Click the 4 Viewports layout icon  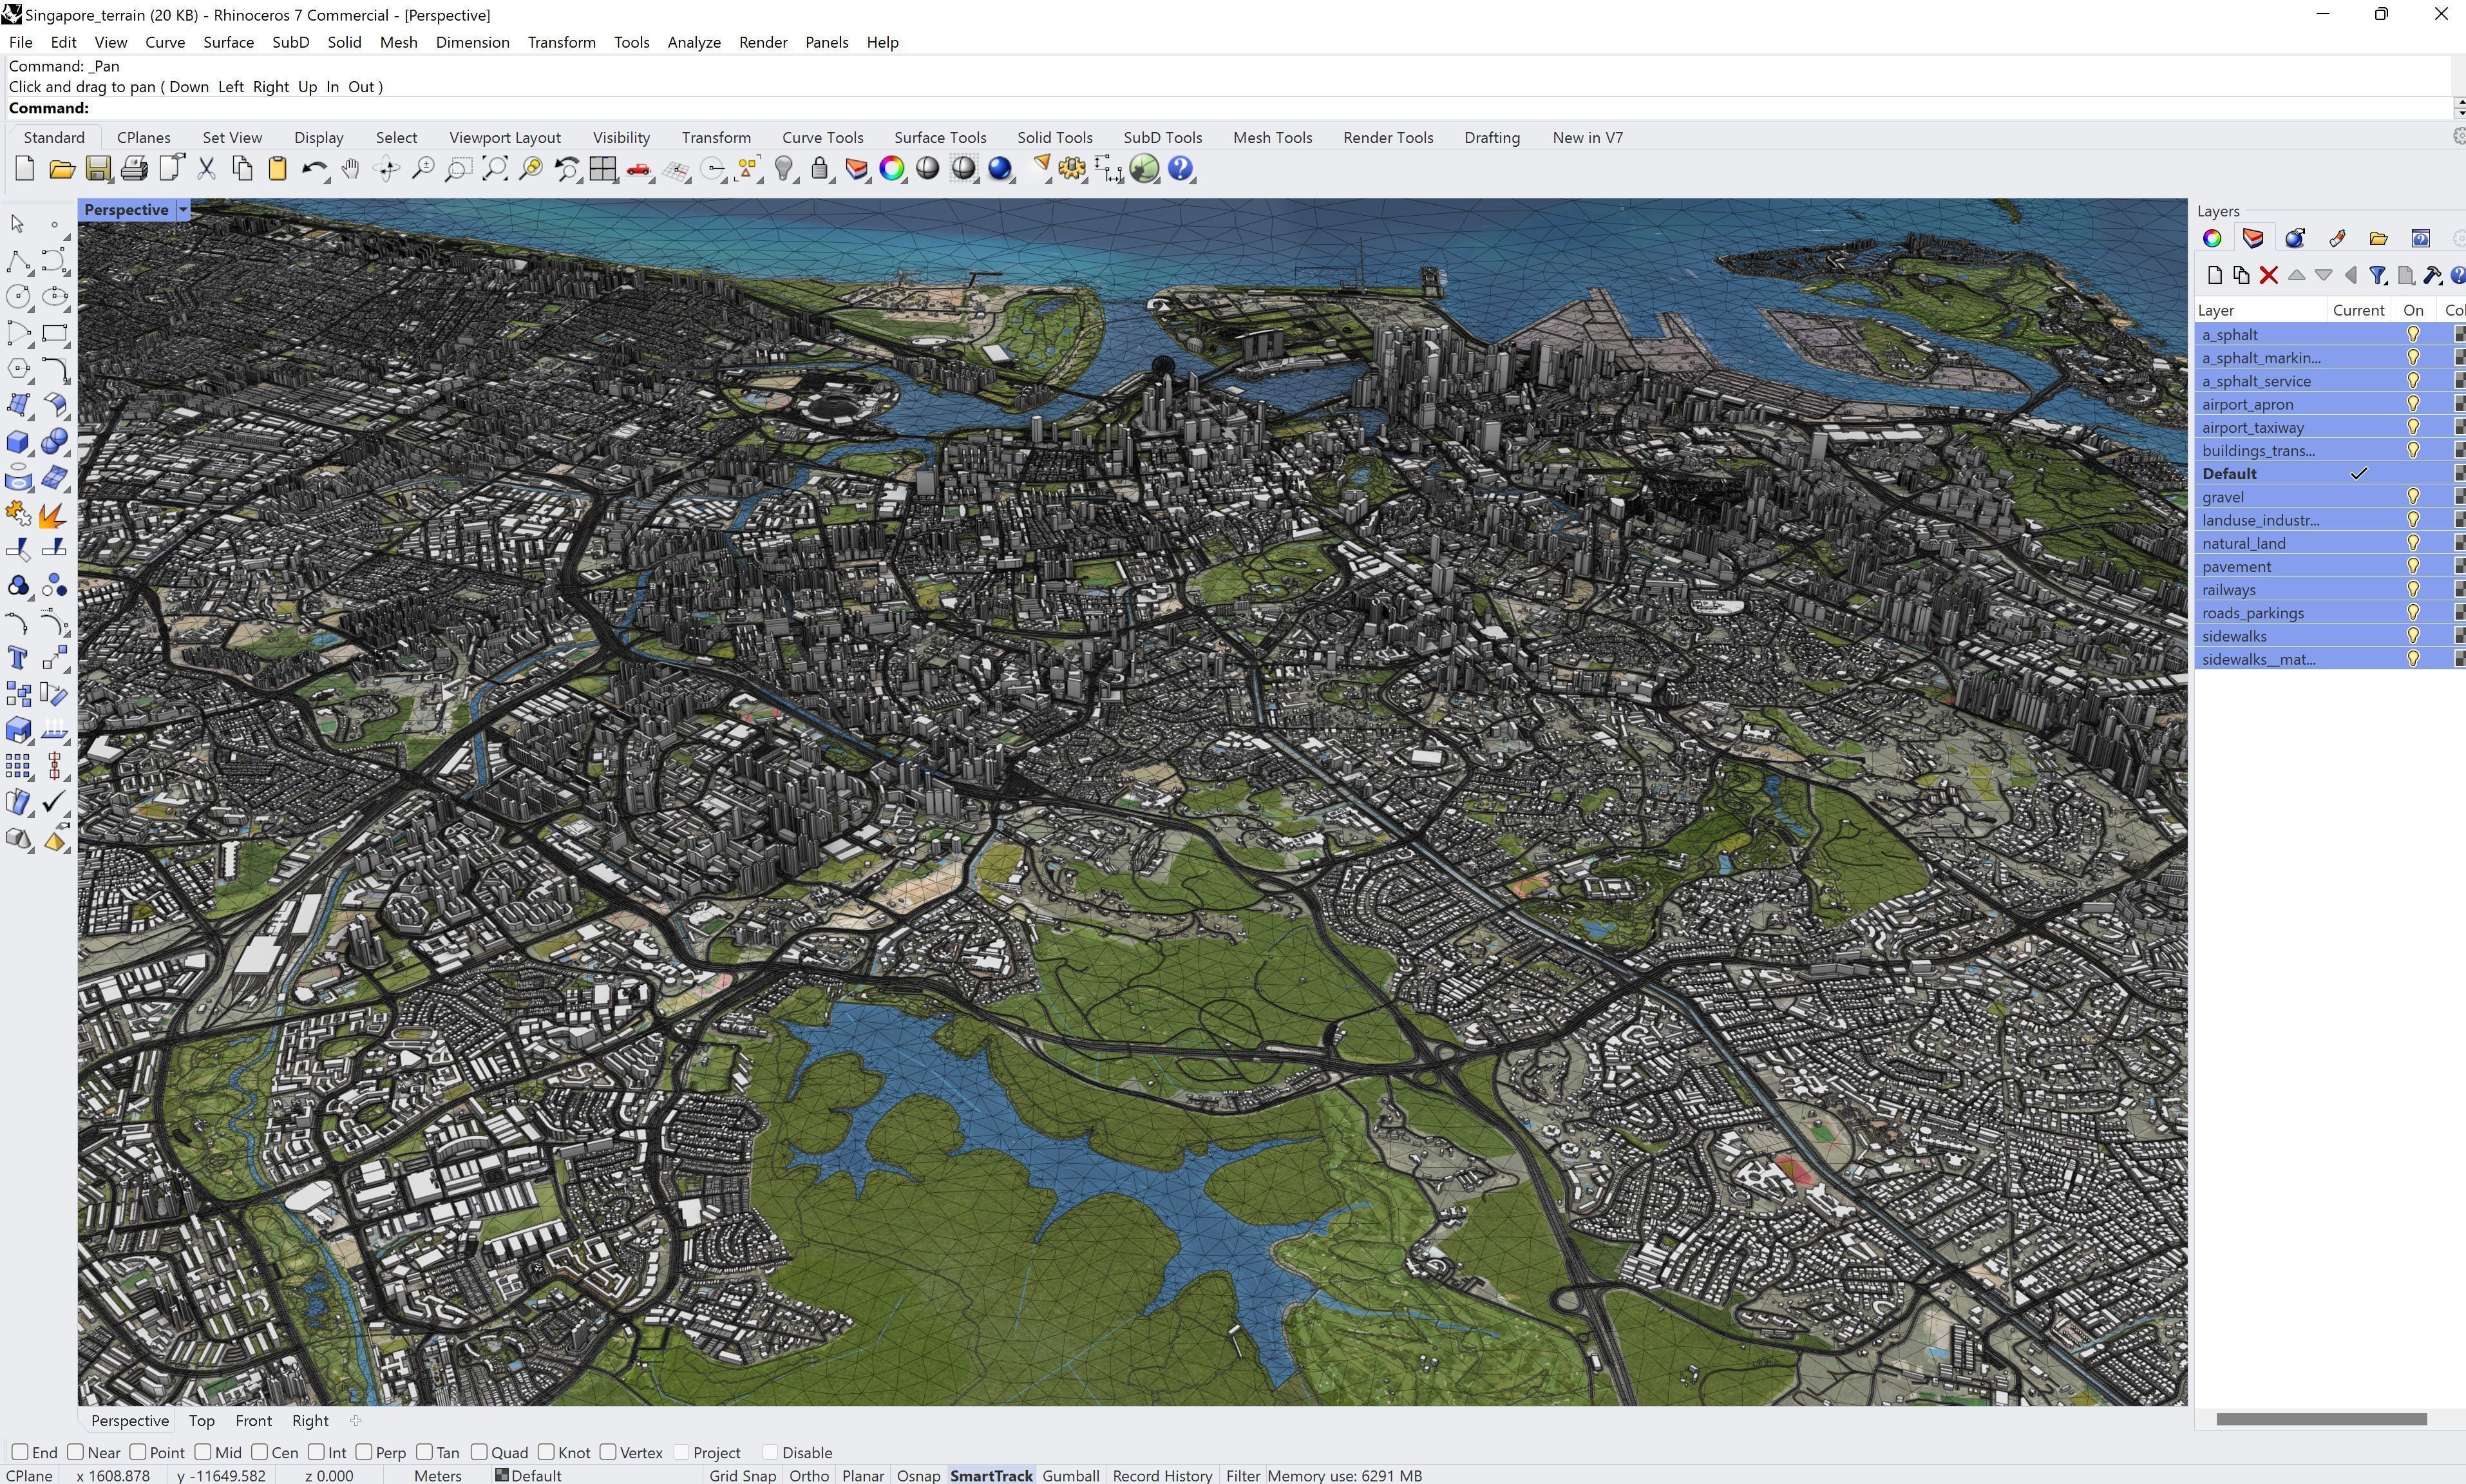tap(602, 169)
